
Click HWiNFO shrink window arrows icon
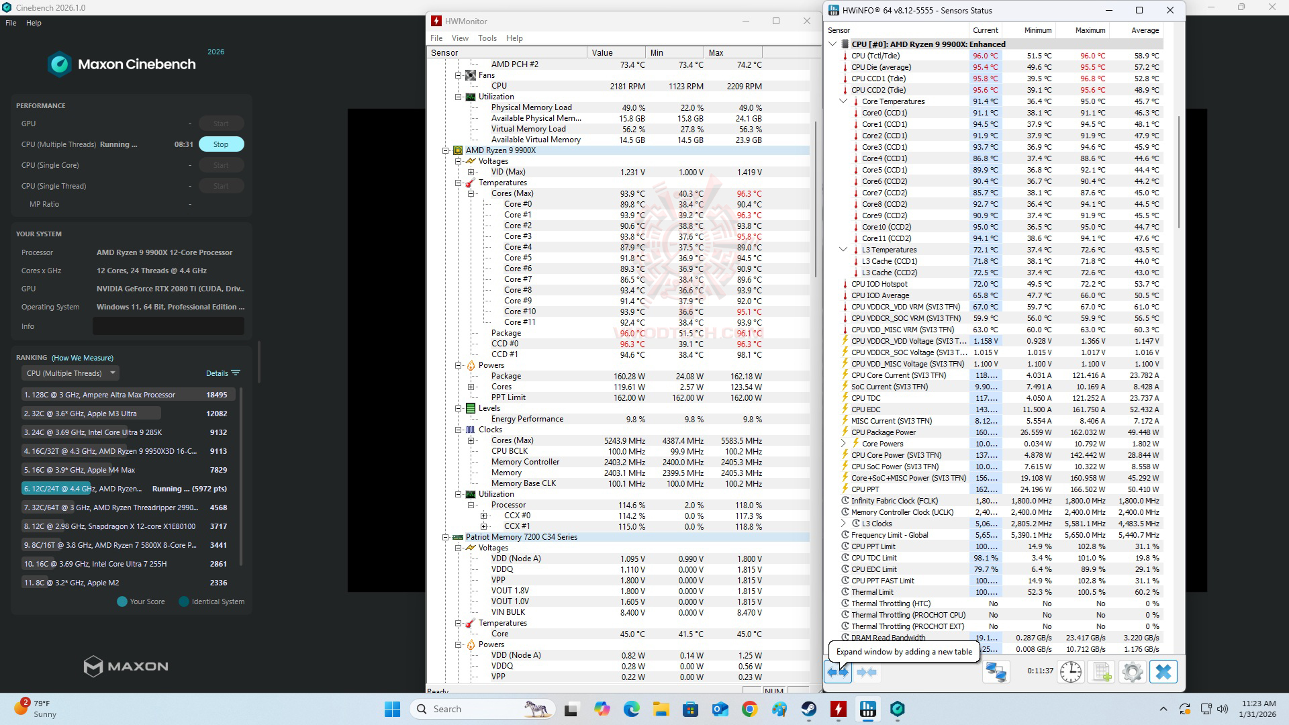coord(867,672)
